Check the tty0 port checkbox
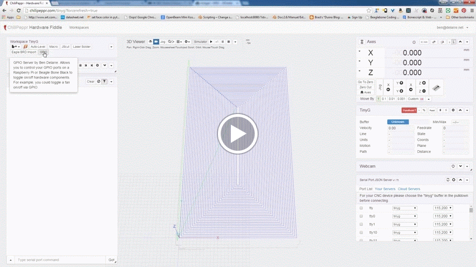This screenshot has width=476, height=267. [x=361, y=216]
